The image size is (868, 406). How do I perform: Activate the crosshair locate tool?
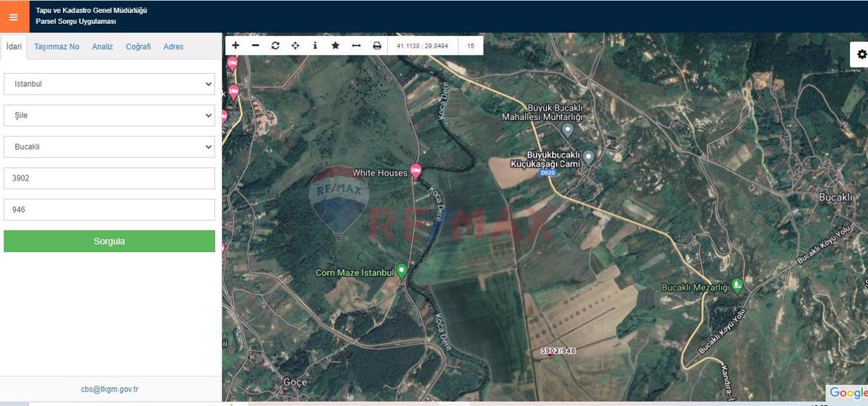295,46
